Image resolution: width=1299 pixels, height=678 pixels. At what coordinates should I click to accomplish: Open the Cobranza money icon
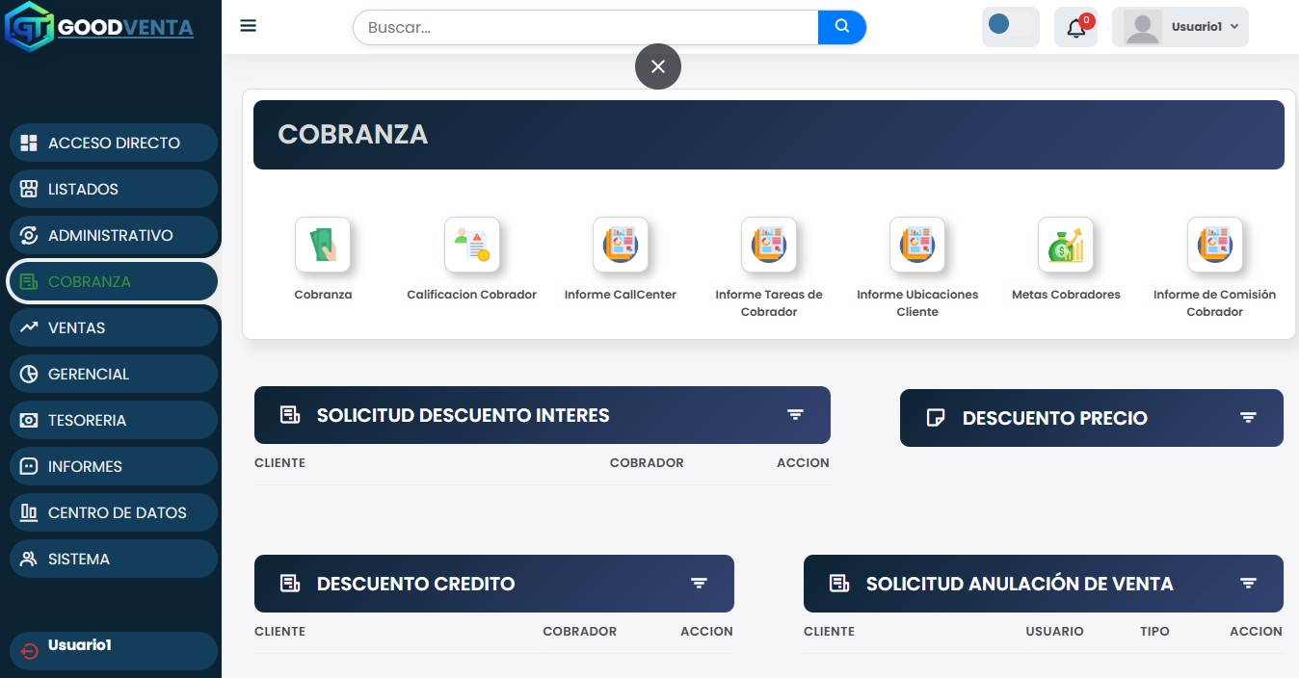point(323,245)
